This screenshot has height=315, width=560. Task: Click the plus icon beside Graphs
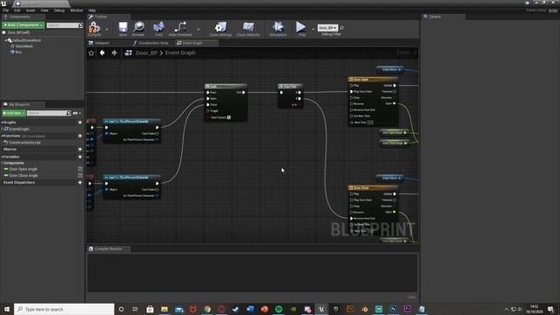pyautogui.click(x=80, y=122)
